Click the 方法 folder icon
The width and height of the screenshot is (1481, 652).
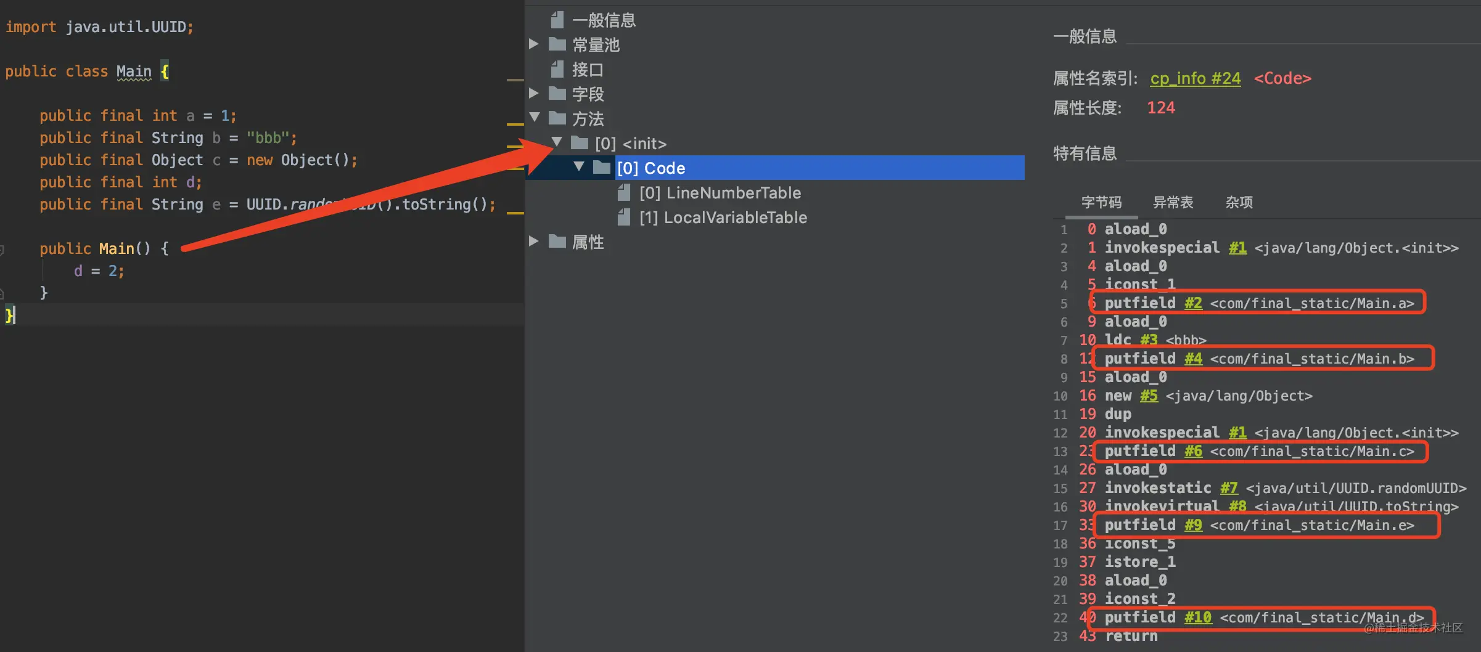(x=557, y=118)
